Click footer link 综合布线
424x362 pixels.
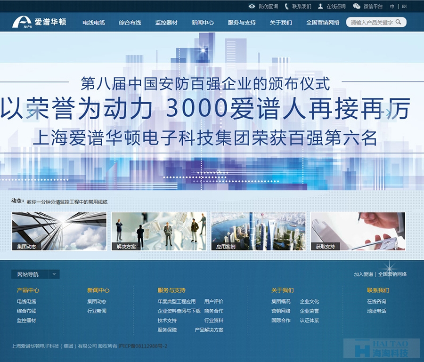click(26, 311)
